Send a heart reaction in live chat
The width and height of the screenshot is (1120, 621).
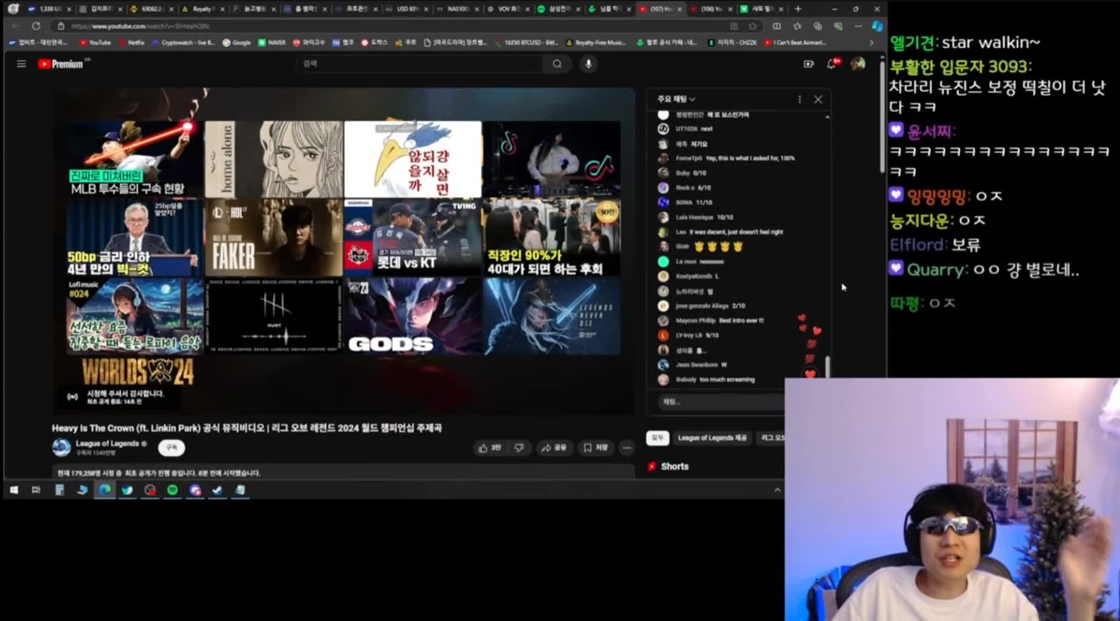pyautogui.click(x=810, y=374)
